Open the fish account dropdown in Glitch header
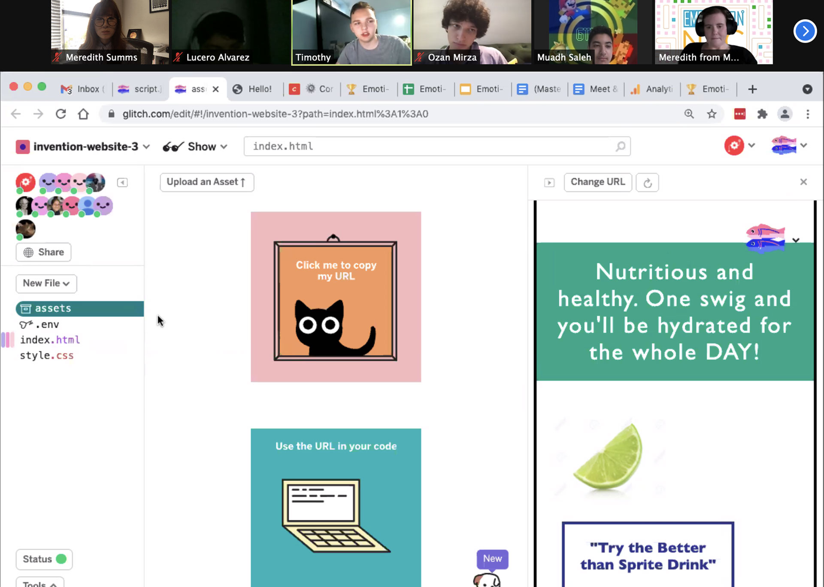This screenshot has width=824, height=587. coord(789,146)
